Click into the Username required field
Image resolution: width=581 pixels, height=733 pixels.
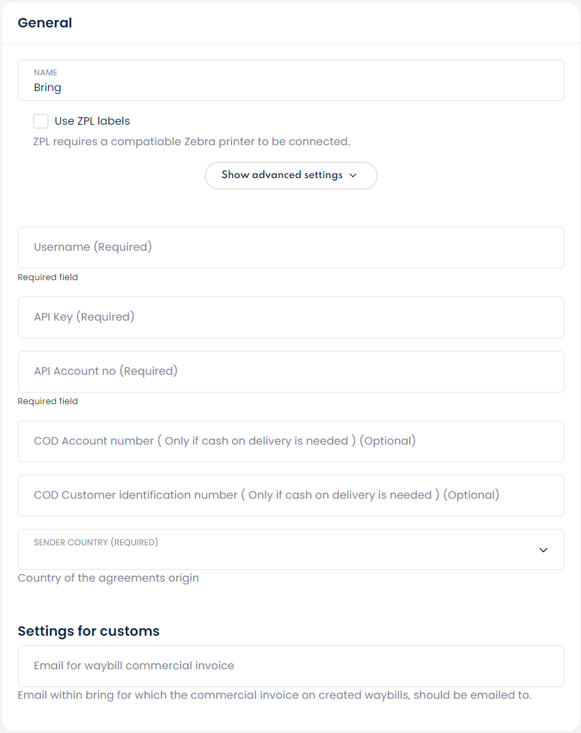click(291, 247)
